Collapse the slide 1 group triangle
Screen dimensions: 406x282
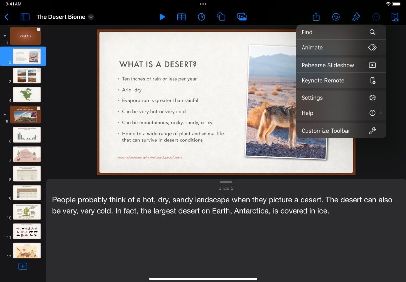[5, 36]
